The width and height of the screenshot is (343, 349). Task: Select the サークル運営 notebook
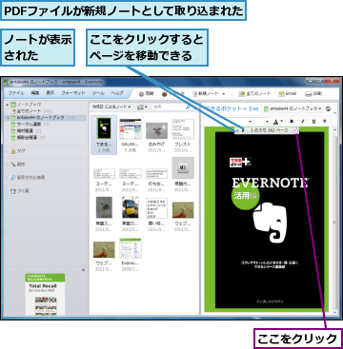(30, 125)
